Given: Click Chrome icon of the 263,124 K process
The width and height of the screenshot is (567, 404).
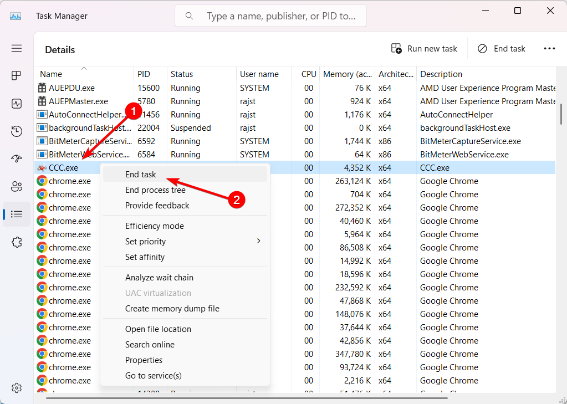Looking at the screenshot, I should click(x=42, y=181).
